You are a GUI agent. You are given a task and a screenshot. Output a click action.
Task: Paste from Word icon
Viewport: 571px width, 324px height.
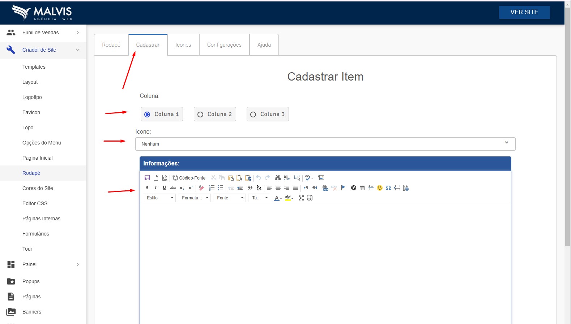[248, 178]
